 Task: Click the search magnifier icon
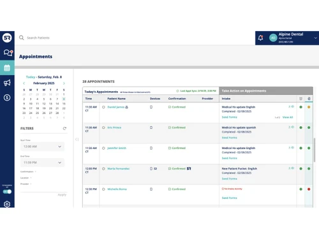point(22,38)
